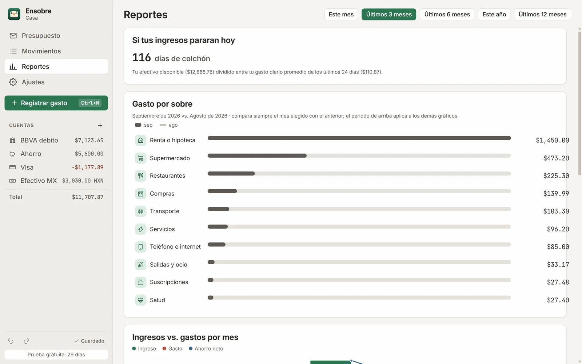Click the Salud spending bar
This screenshot has height=364, width=582.
tap(359, 298)
